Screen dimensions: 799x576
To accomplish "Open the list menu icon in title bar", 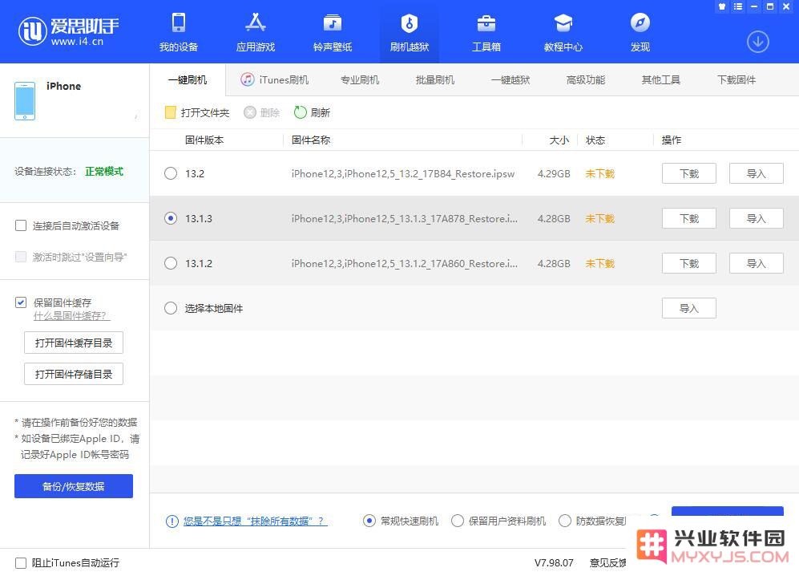I will (x=738, y=6).
